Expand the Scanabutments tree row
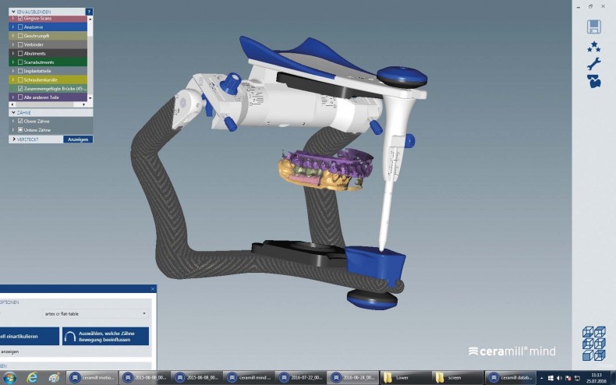The image size is (616, 385). tap(12, 62)
